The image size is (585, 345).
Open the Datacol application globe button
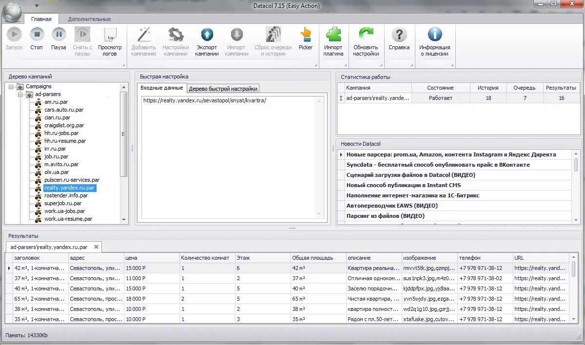[12, 12]
